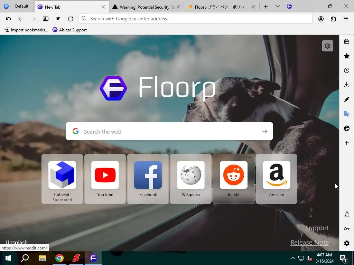Click Import bookmarks... in bookmarks bar

(26, 30)
